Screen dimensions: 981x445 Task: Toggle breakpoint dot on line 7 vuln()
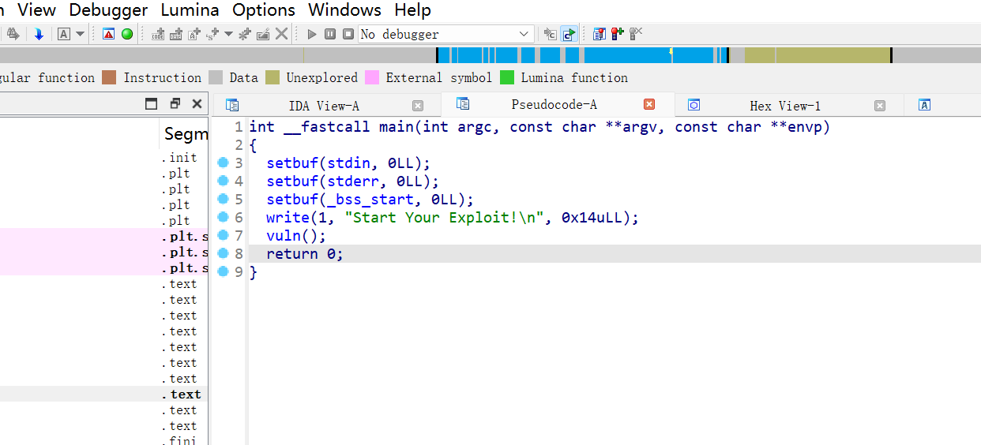click(x=223, y=235)
